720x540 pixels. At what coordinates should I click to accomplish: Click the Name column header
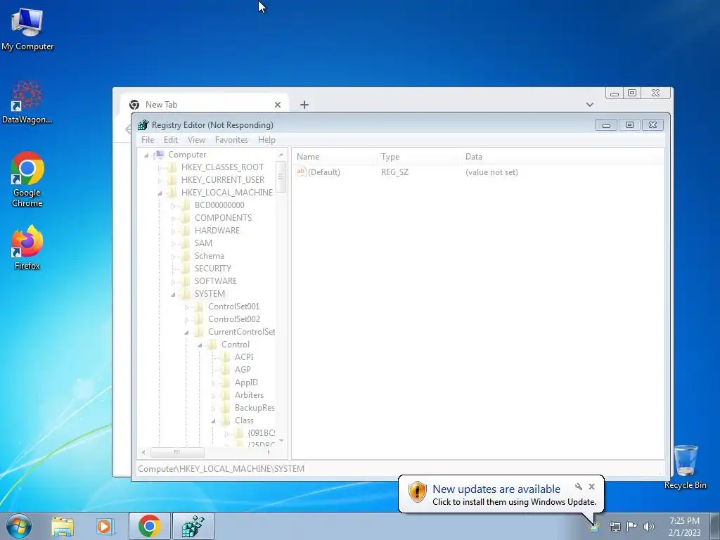[x=334, y=157]
